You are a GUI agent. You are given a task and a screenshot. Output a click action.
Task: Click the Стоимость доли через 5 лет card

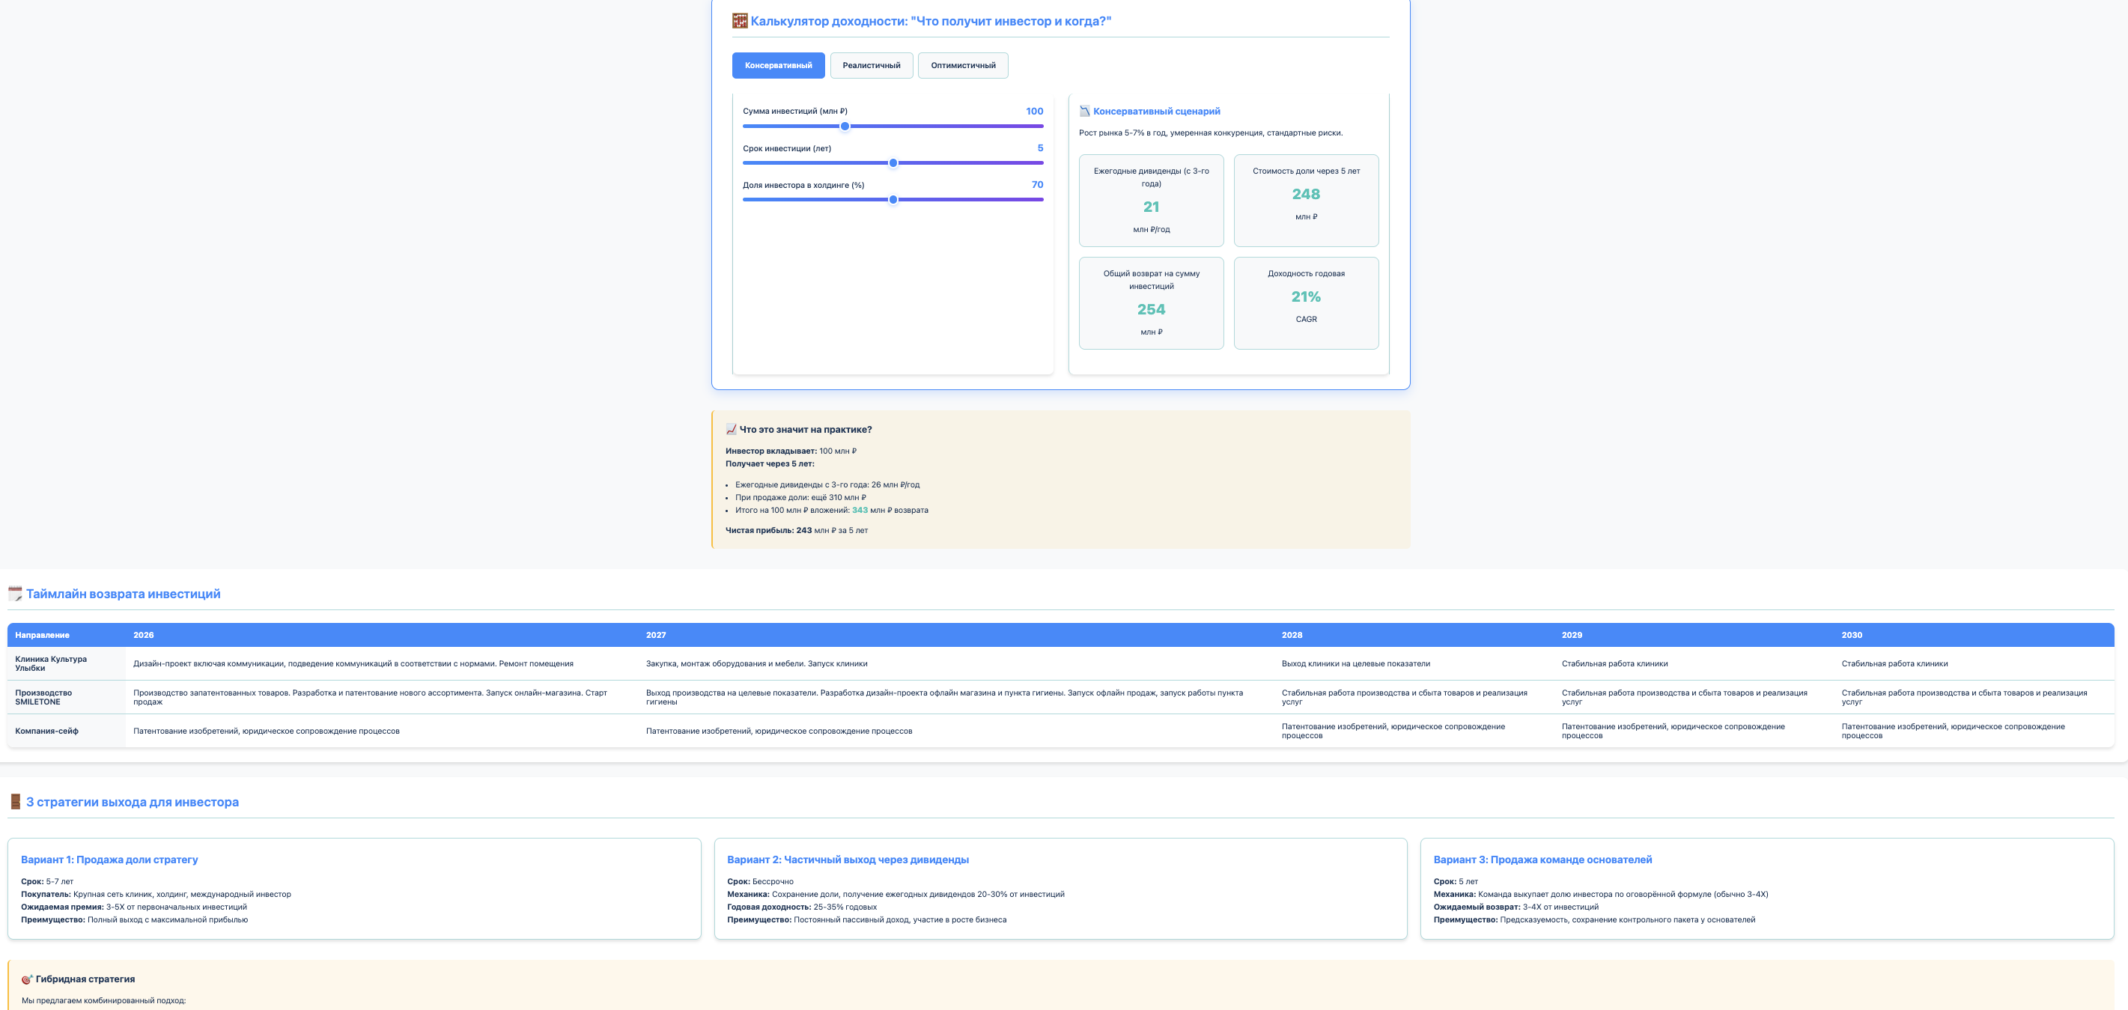point(1305,201)
